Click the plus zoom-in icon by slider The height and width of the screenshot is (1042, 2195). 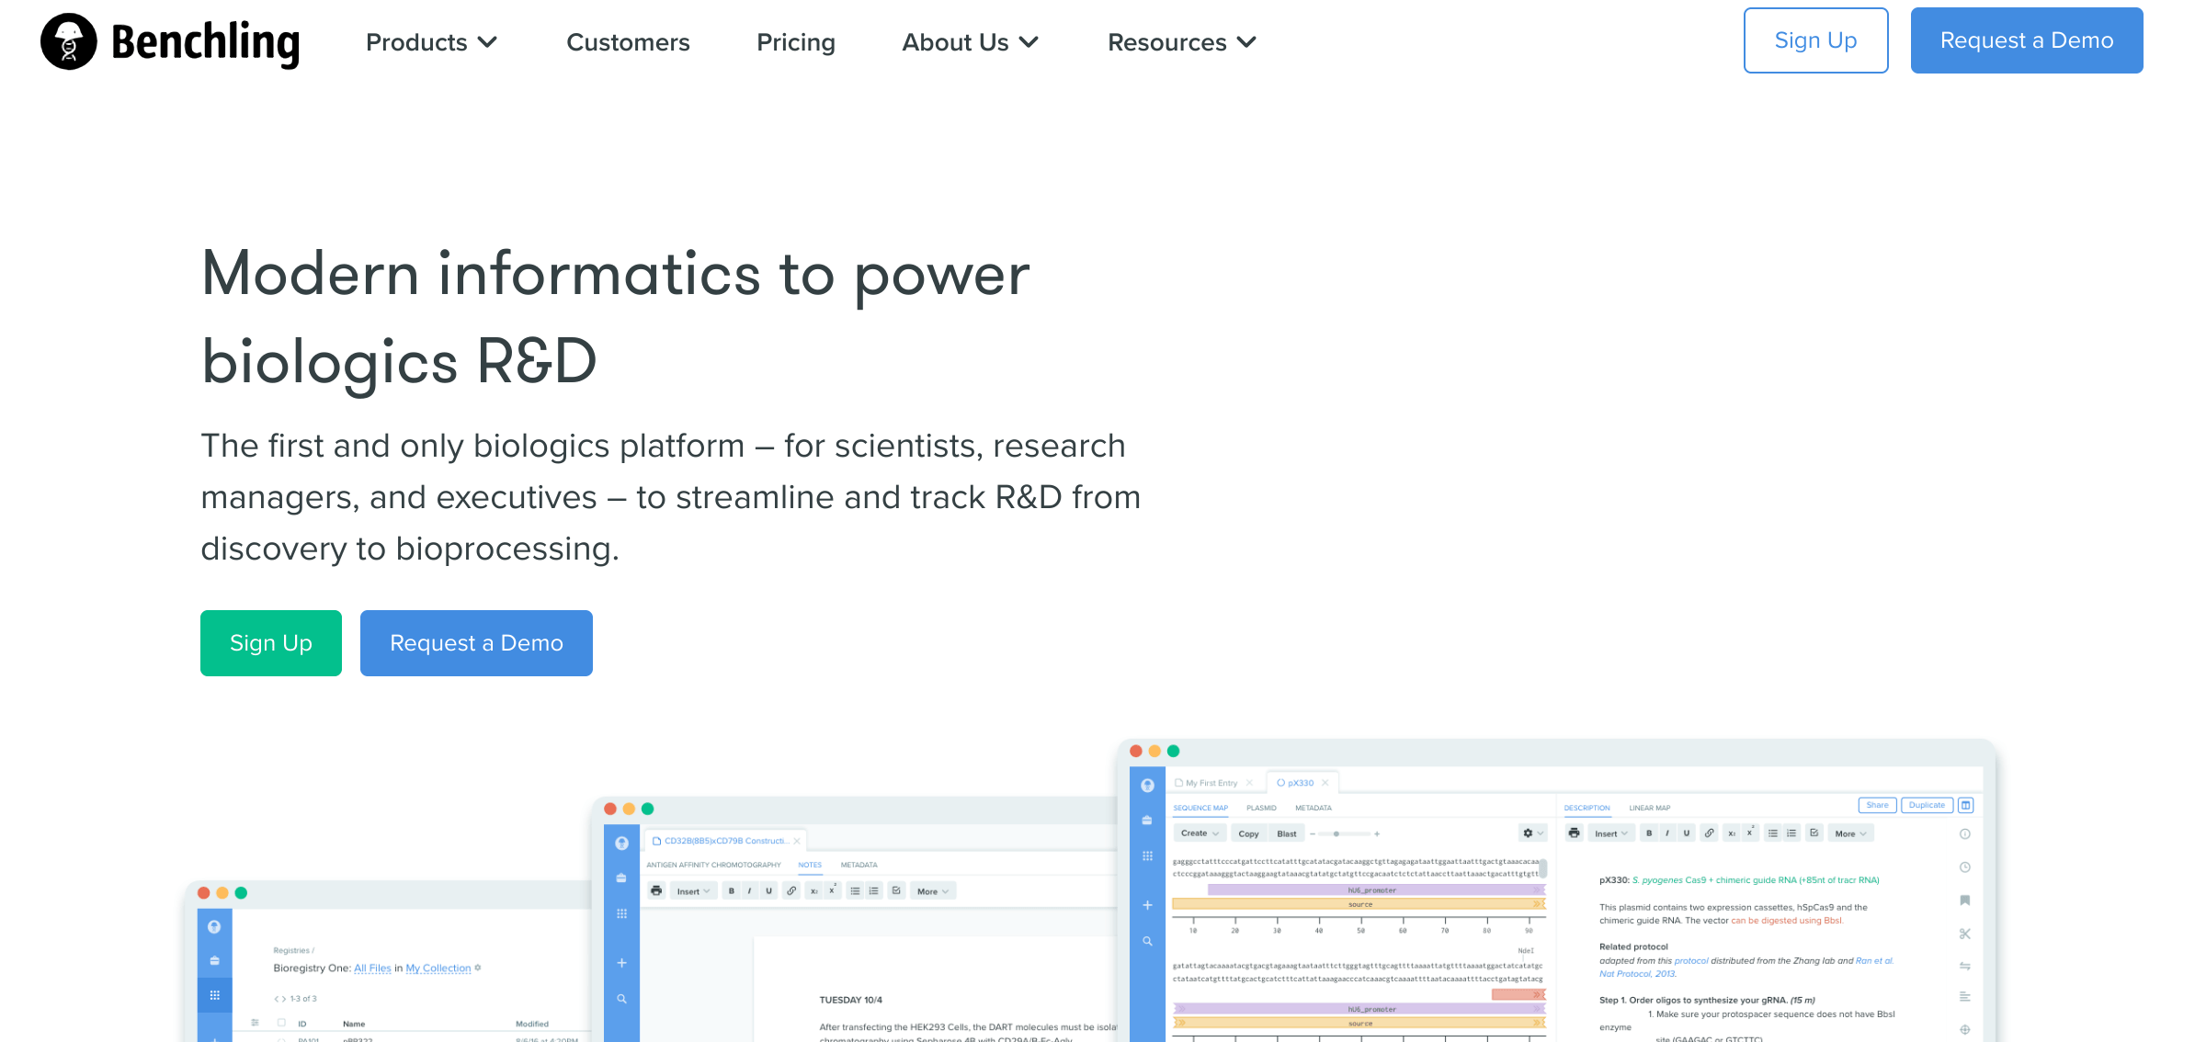(x=1377, y=833)
